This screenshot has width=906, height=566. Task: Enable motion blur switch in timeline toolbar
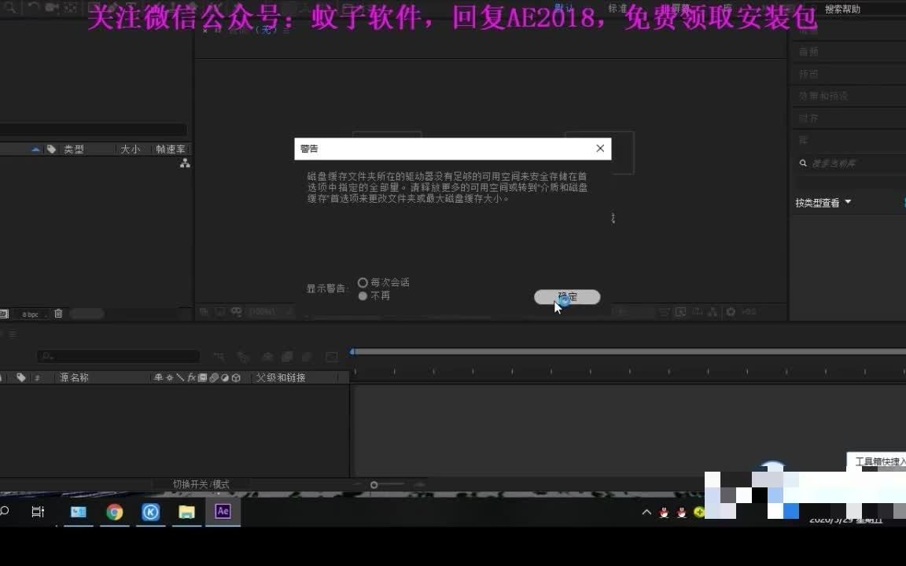[307, 356]
